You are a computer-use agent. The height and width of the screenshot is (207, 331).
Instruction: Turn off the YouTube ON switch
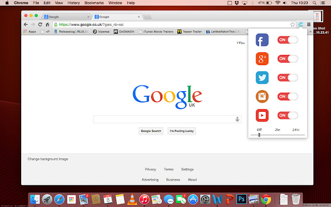click(x=288, y=115)
